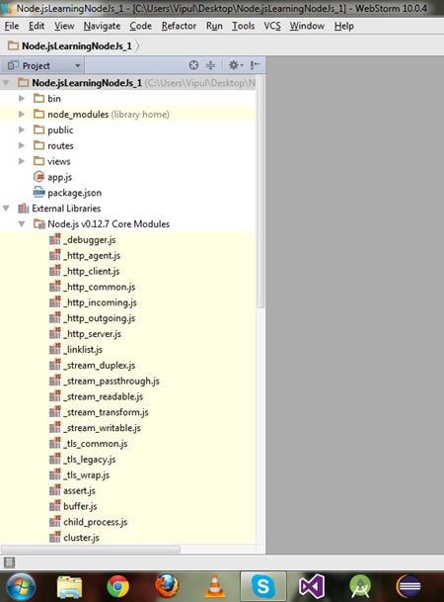Image resolution: width=444 pixels, height=602 pixels.
Task: Open the Code menu
Action: pos(140,26)
